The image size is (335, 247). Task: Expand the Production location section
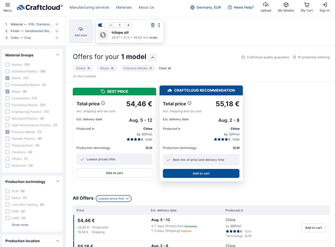(x=58, y=241)
